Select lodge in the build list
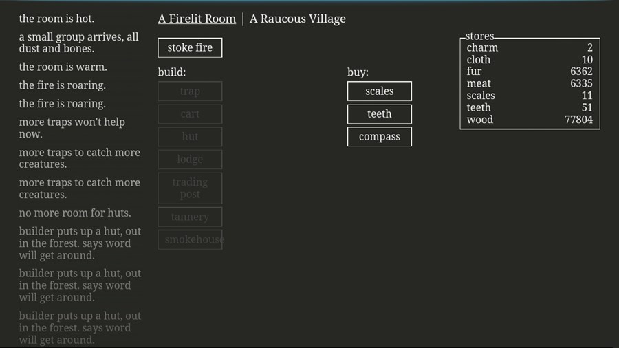Image resolution: width=619 pixels, height=348 pixels. pos(190,160)
